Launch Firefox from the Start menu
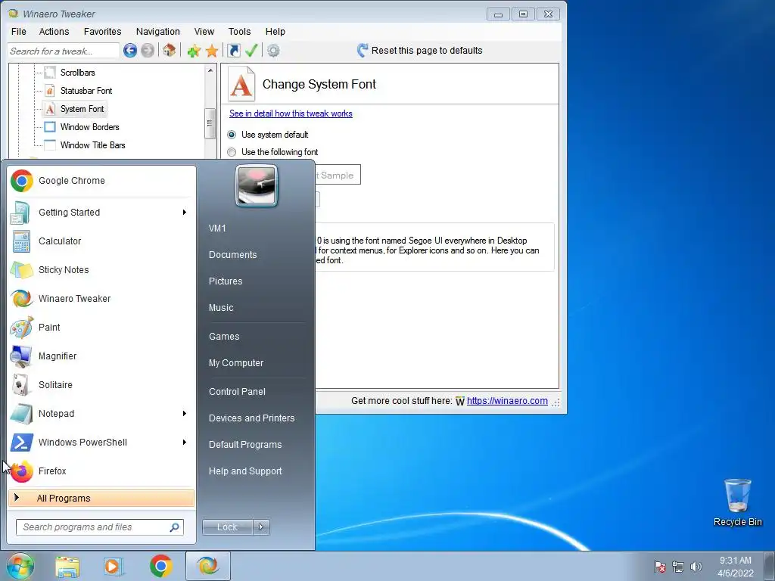 (x=101, y=471)
